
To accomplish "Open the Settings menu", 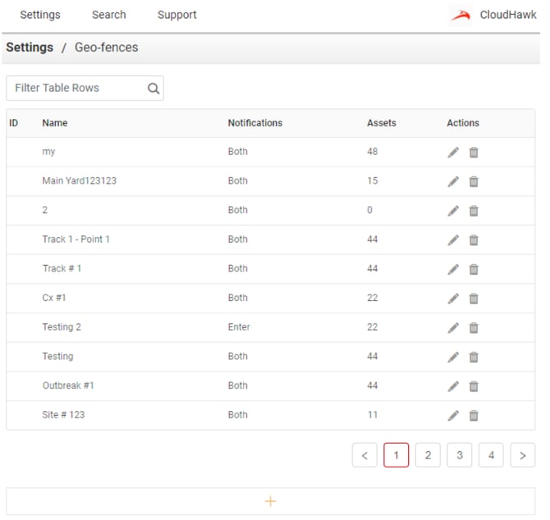I will [x=40, y=15].
